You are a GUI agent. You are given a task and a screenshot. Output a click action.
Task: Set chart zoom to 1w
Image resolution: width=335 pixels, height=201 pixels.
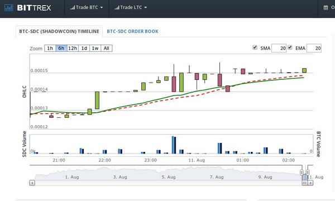click(95, 48)
